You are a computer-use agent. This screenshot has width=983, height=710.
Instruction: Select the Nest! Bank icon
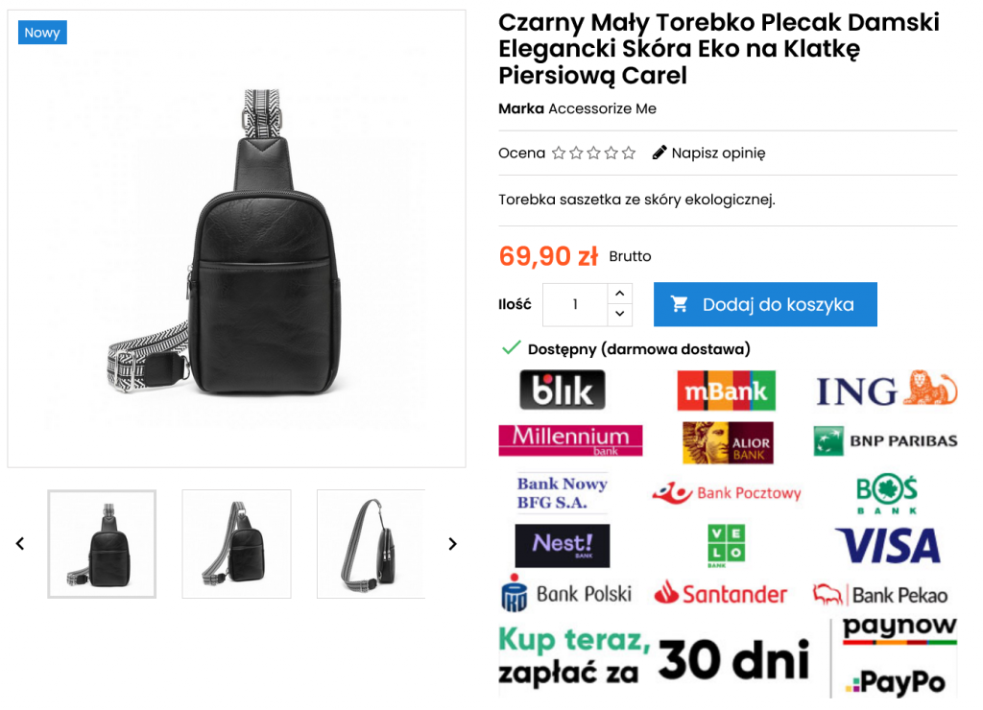tap(562, 545)
